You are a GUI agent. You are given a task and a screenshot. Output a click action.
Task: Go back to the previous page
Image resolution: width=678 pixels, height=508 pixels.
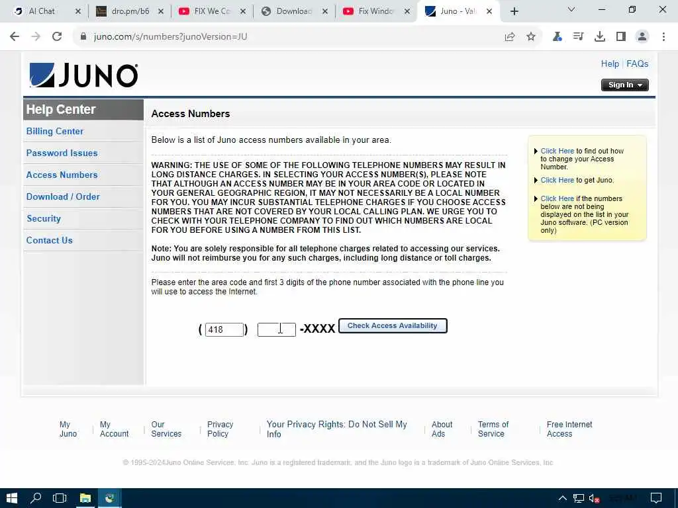click(x=15, y=37)
